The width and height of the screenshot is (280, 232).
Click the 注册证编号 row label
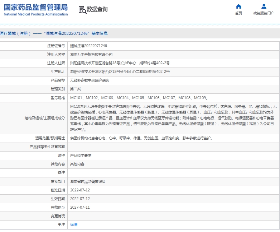[x=56, y=46]
